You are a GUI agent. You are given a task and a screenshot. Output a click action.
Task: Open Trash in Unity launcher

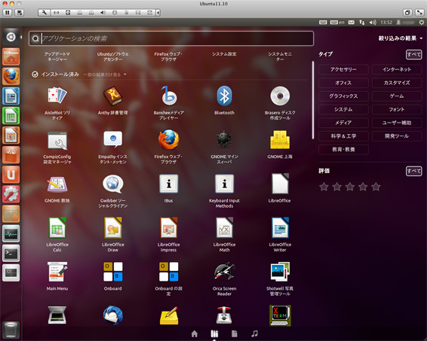11,330
